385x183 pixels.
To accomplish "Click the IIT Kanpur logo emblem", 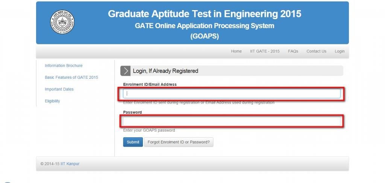I will (x=62, y=22).
